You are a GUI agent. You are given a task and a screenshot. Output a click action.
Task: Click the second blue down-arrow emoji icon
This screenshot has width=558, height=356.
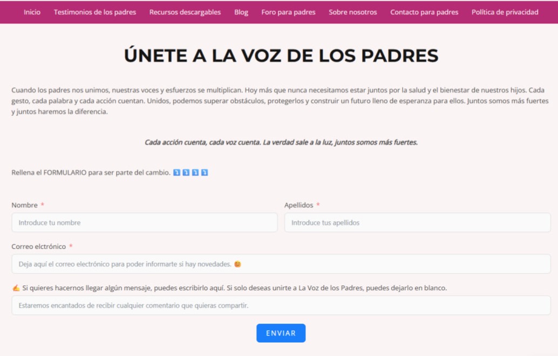186,172
